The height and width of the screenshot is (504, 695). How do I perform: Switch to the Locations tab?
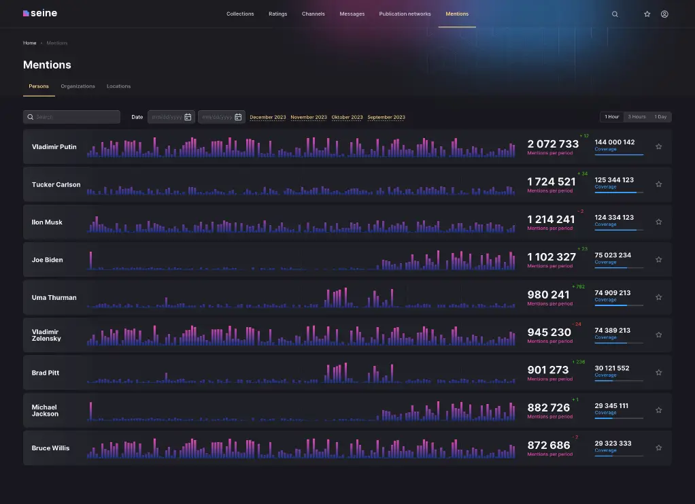coord(118,86)
